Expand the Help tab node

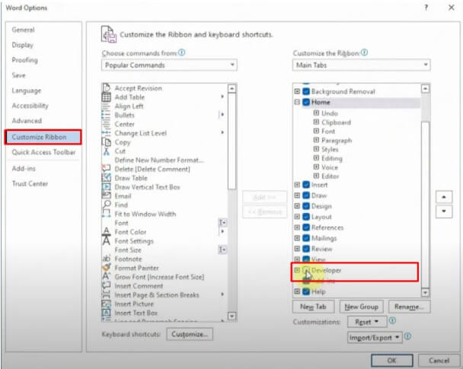pyautogui.click(x=297, y=291)
